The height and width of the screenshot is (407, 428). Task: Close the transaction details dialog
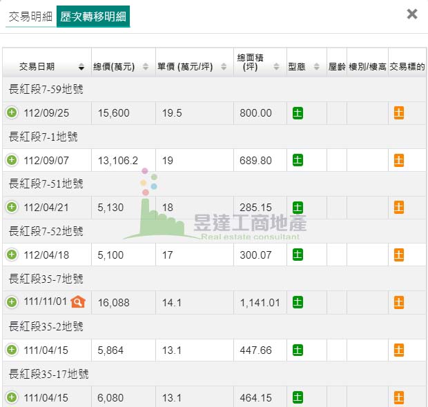click(x=412, y=14)
